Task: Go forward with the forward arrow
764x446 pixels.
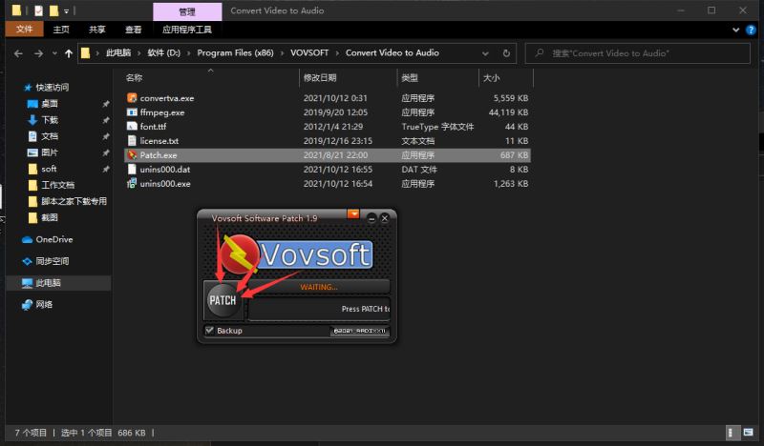Action: 38,53
